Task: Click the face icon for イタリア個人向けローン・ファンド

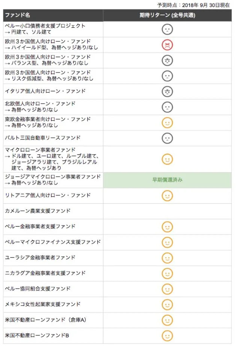Action: point(167,91)
